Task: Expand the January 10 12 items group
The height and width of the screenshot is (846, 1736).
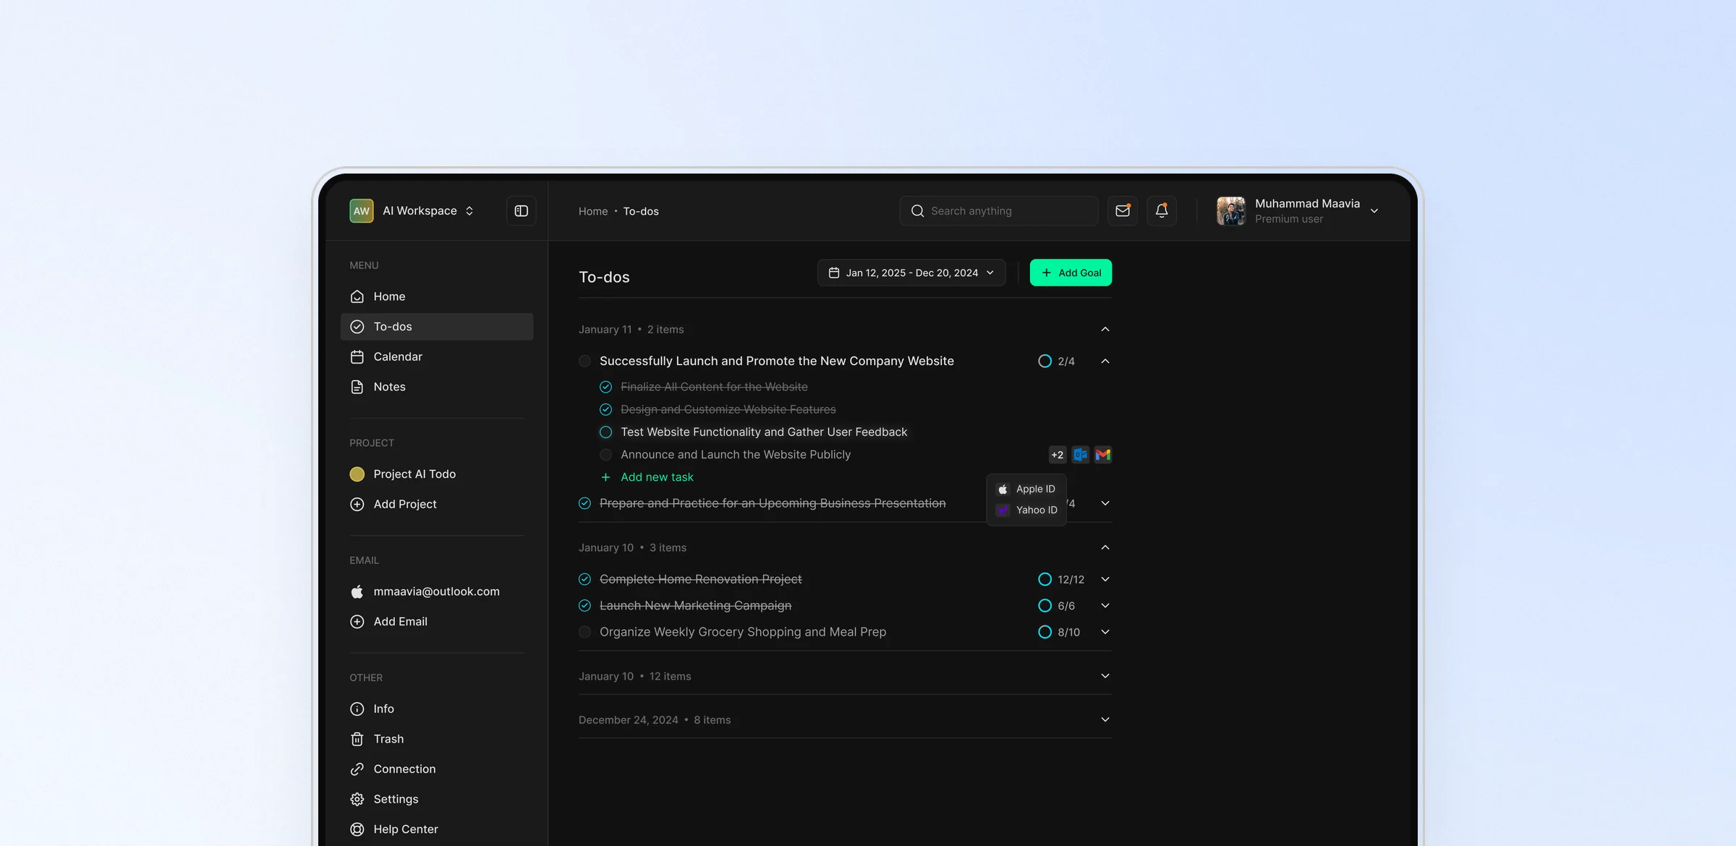Action: point(1105,676)
